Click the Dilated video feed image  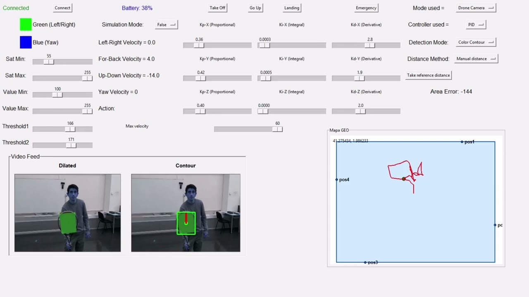68,213
